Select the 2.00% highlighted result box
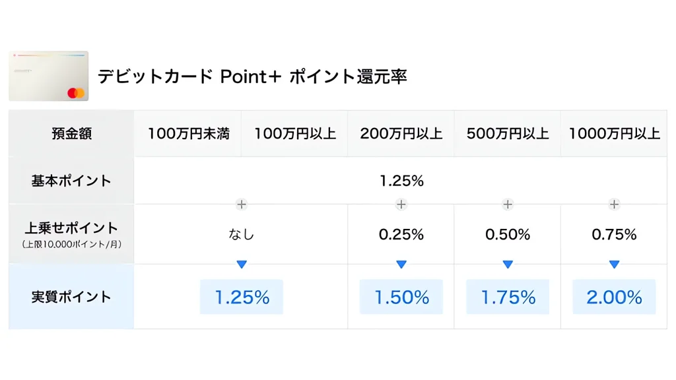Image resolution: width=676 pixels, height=380 pixels. tap(615, 297)
